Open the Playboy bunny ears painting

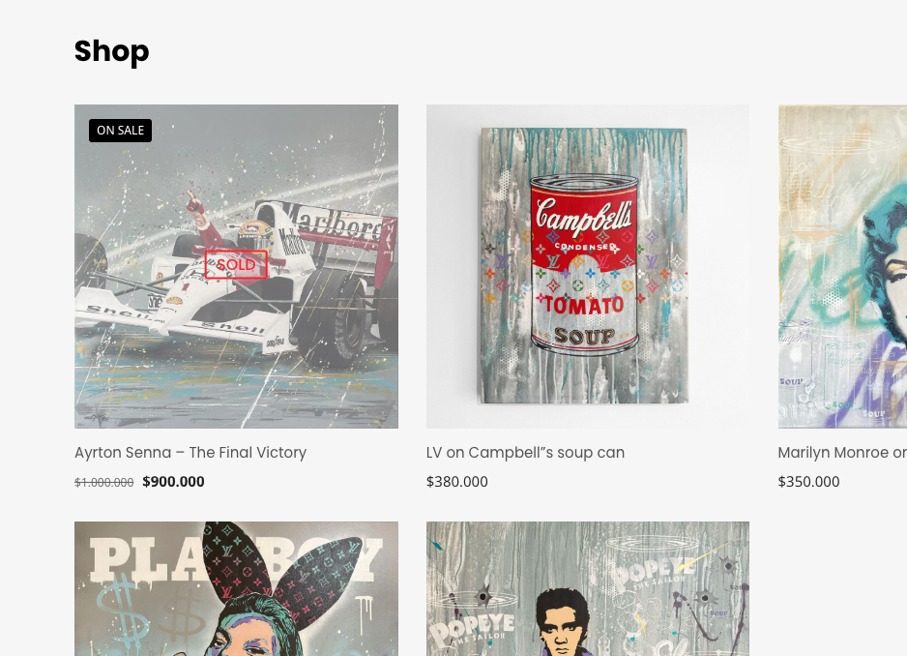click(x=236, y=589)
